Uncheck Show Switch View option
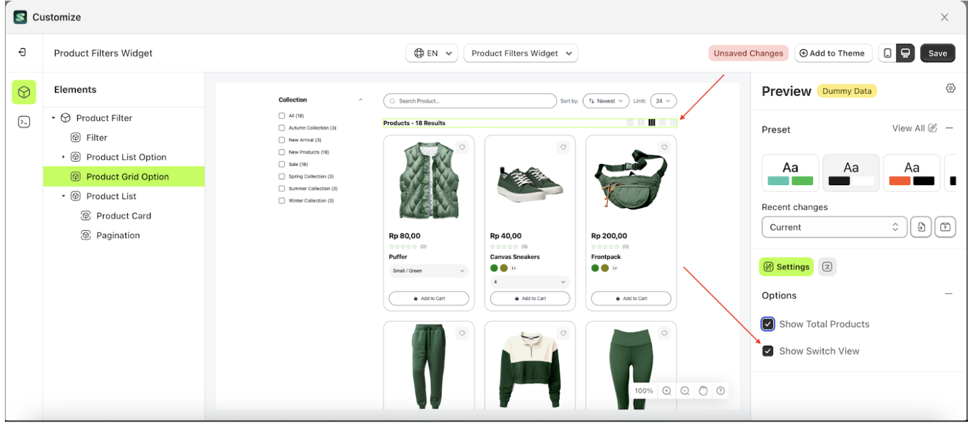Viewport: 968px width, 426px height. 768,351
